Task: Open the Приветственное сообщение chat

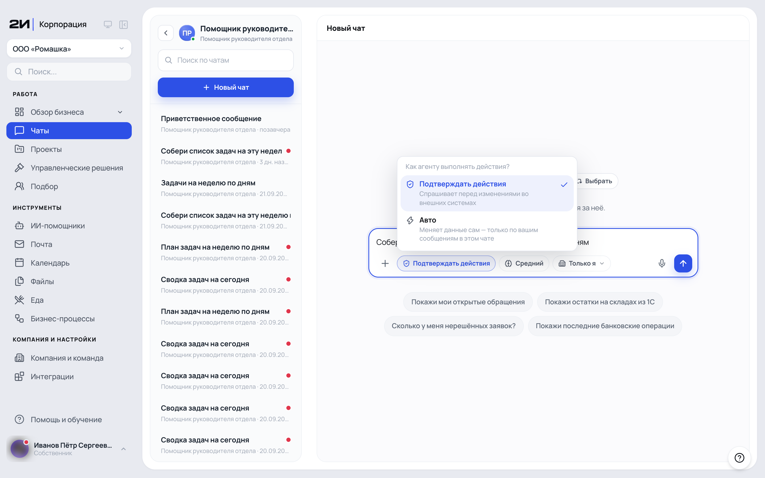Action: (226, 124)
